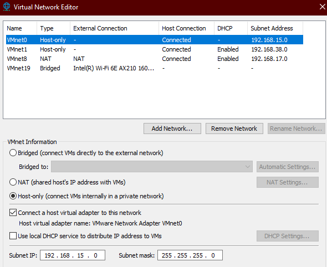Click the Subnet mask input field
327x267 pixels.
[190, 255]
